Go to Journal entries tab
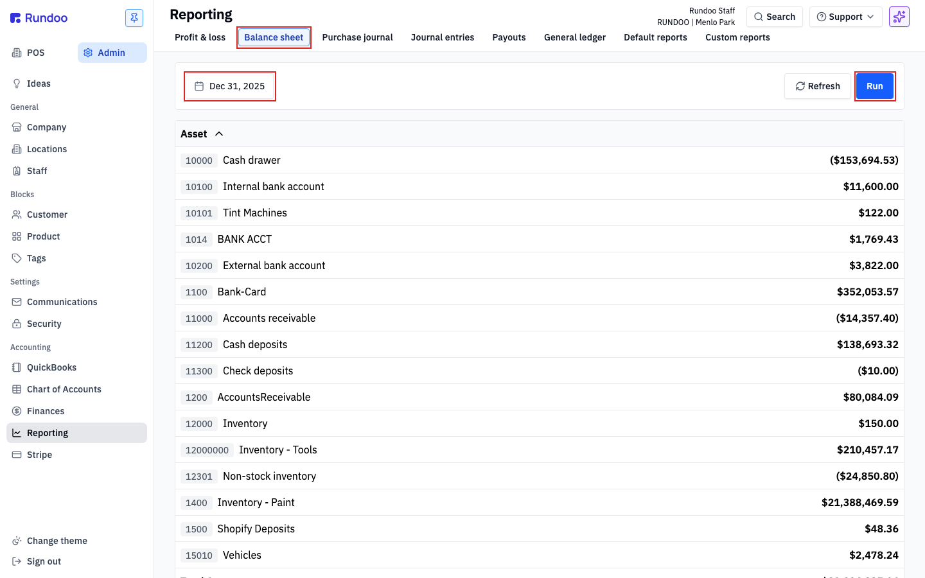The width and height of the screenshot is (925, 578). (x=443, y=37)
